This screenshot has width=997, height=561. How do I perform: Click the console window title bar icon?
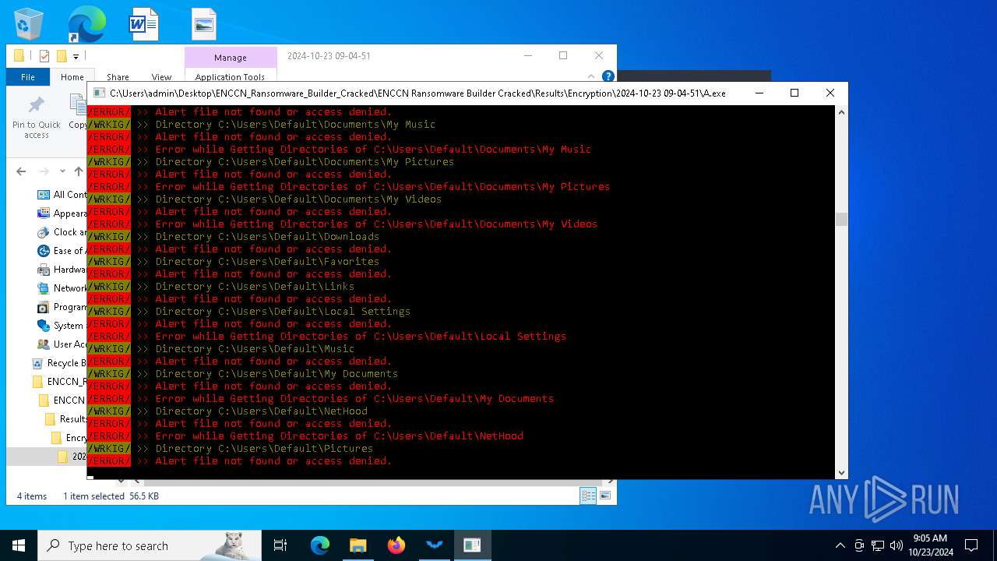(x=99, y=93)
